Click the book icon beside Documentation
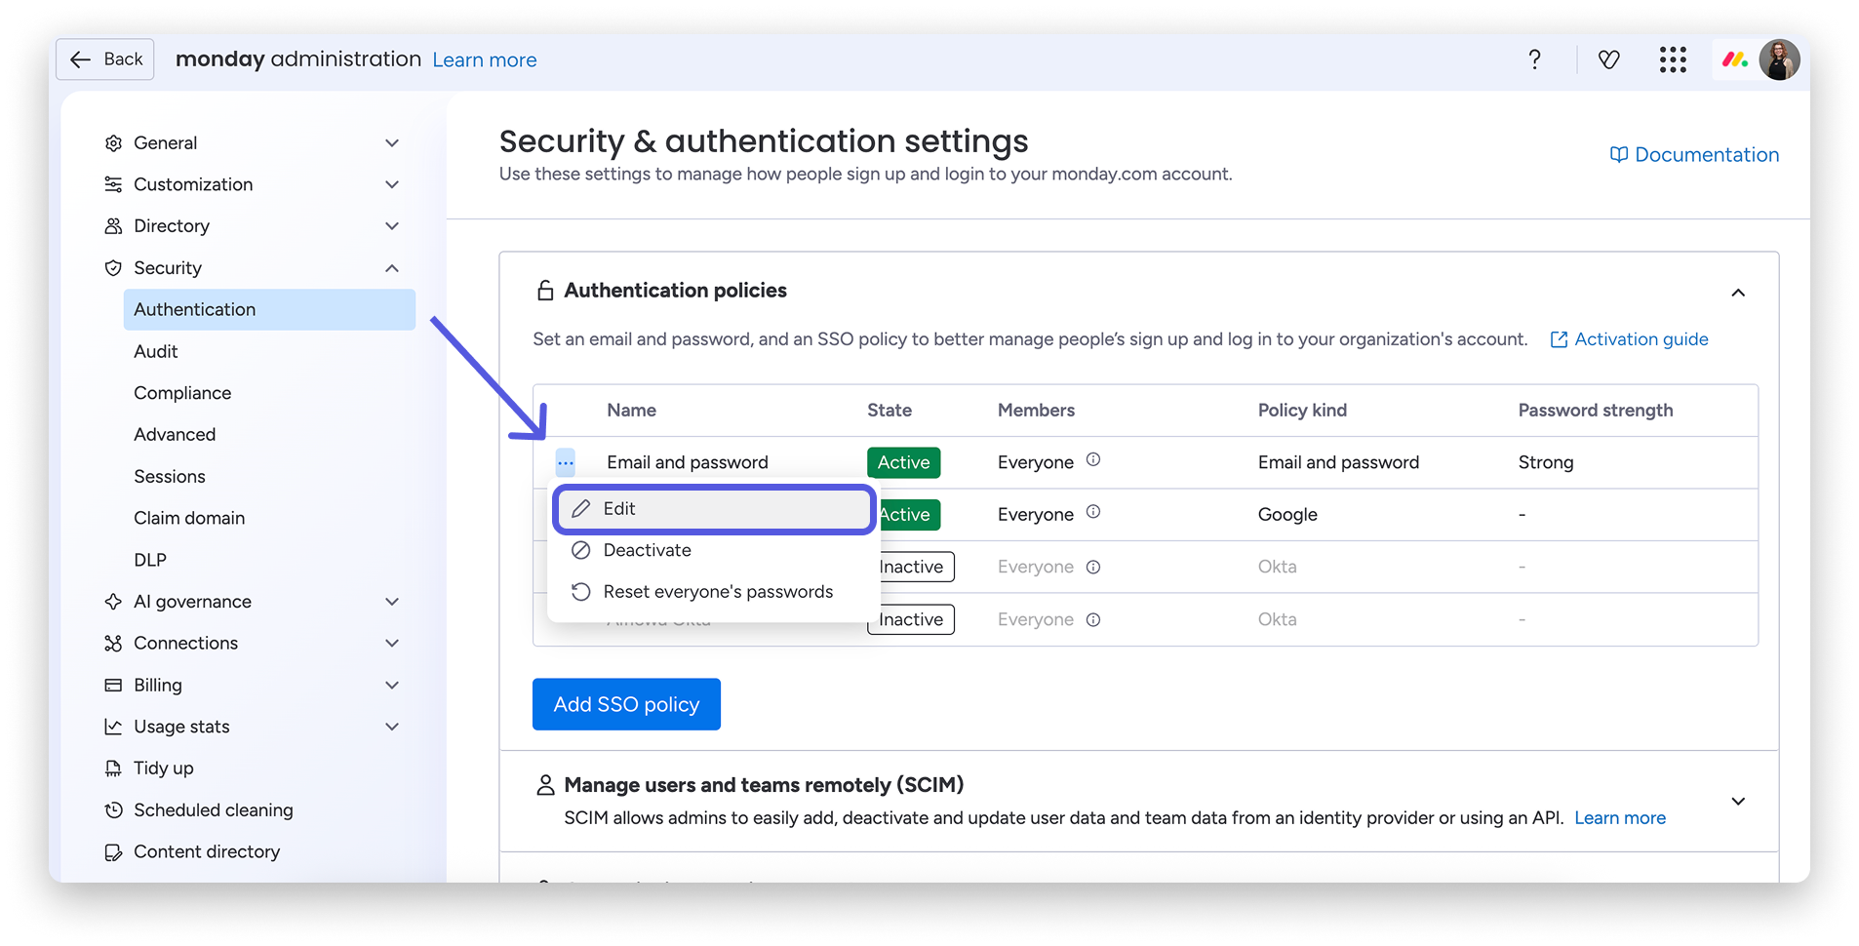This screenshot has height=946, width=1859. [x=1619, y=155]
